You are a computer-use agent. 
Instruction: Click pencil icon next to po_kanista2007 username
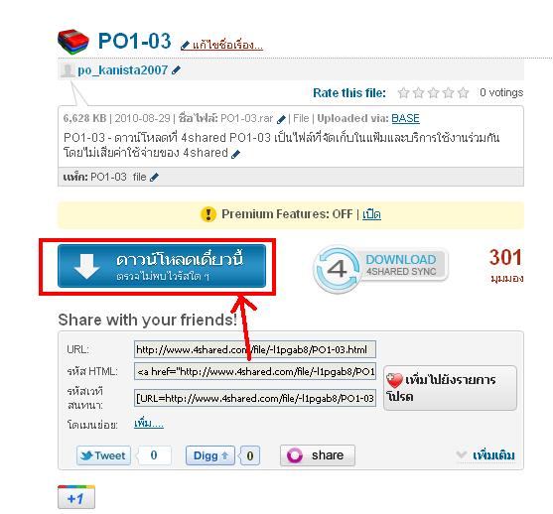(x=176, y=70)
